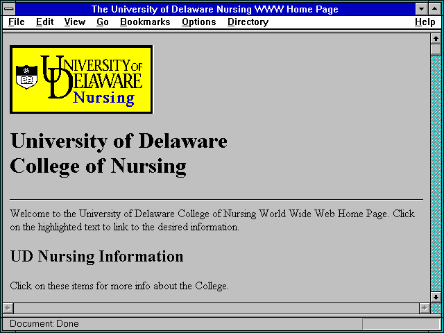The image size is (444, 333).
Task: Click the 'UD Nursing Information' heading
Action: pyautogui.click(x=97, y=256)
